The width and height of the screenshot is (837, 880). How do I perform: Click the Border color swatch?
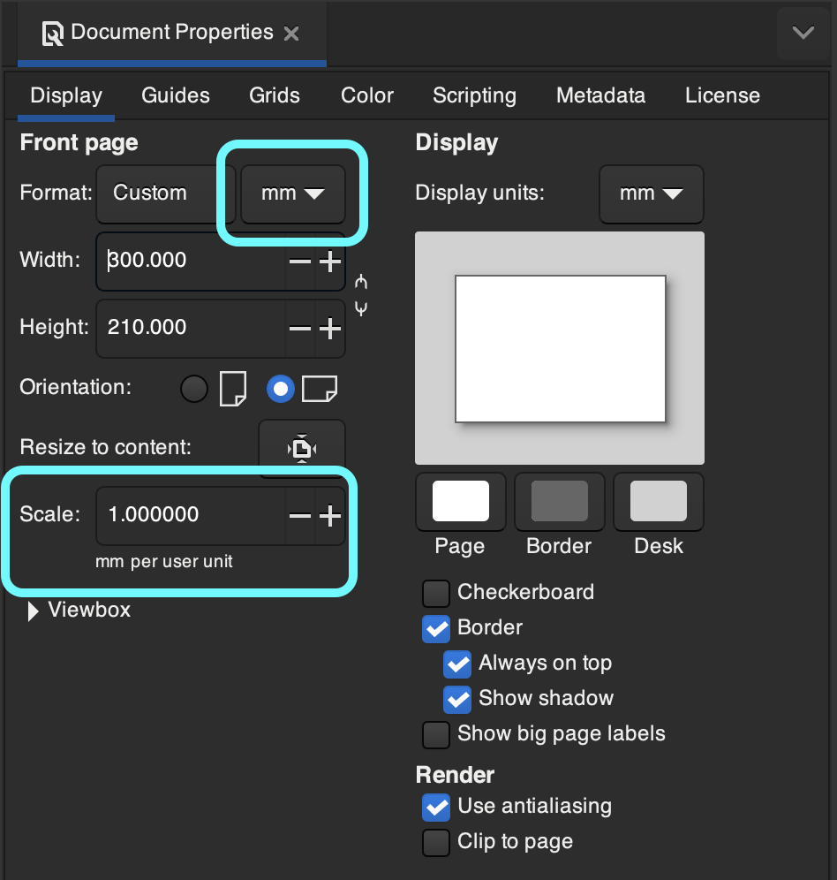click(559, 501)
